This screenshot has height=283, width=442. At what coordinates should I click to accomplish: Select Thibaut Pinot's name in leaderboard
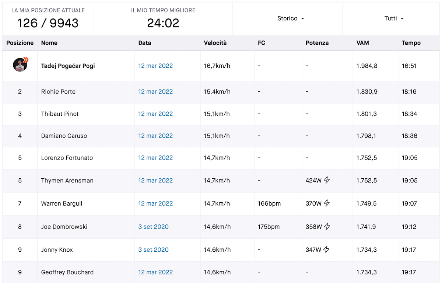pyautogui.click(x=60, y=114)
